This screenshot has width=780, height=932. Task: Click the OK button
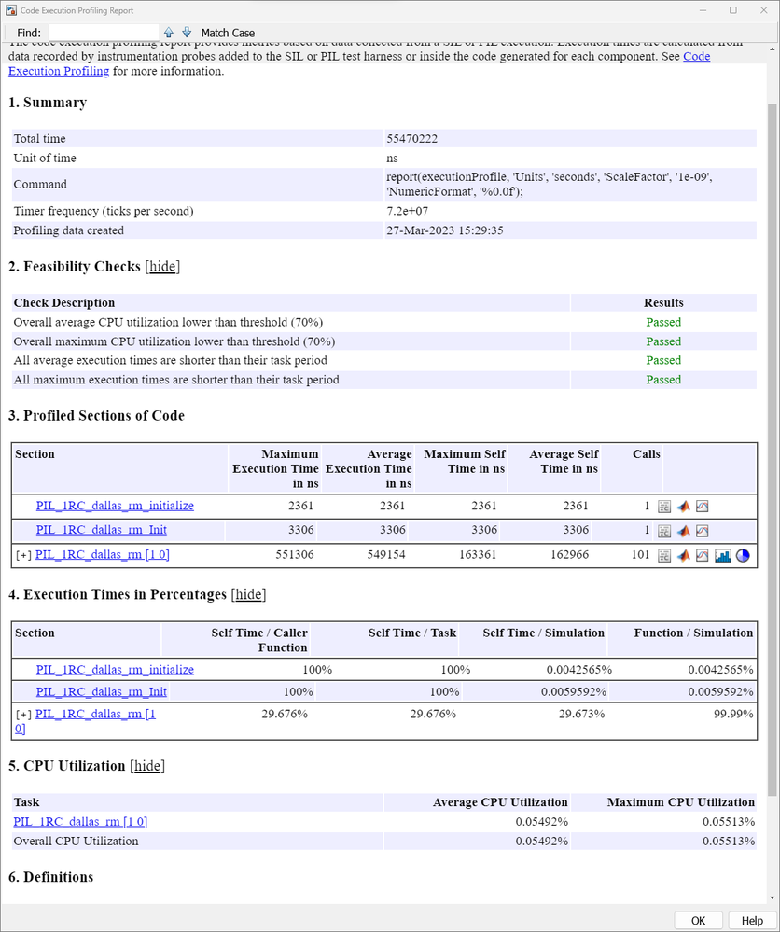click(699, 920)
